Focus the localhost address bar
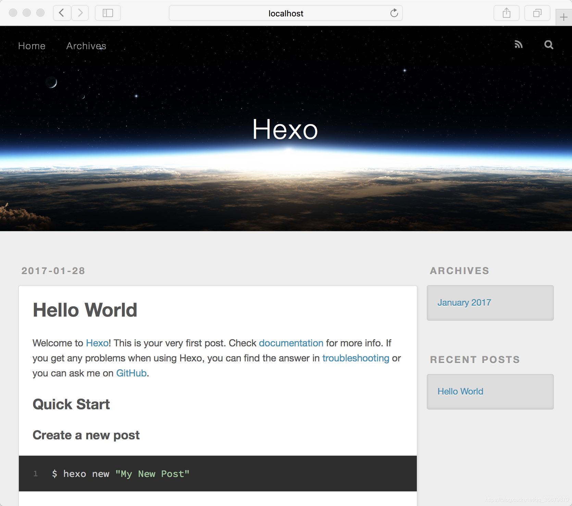The width and height of the screenshot is (572, 506). (x=286, y=13)
